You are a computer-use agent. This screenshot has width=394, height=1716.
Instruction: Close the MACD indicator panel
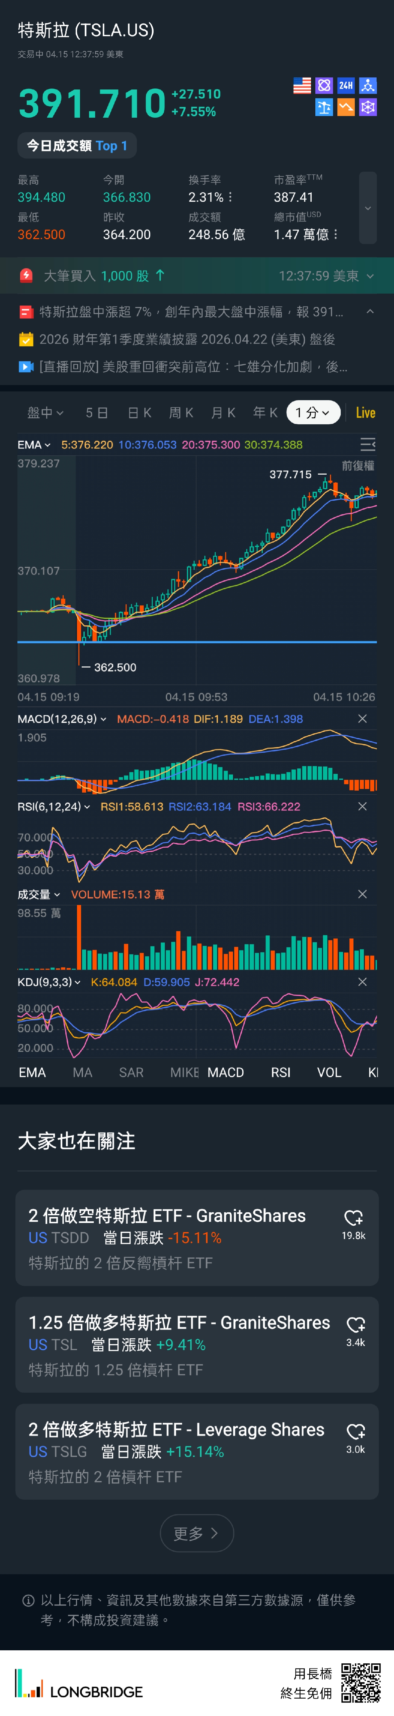362,719
